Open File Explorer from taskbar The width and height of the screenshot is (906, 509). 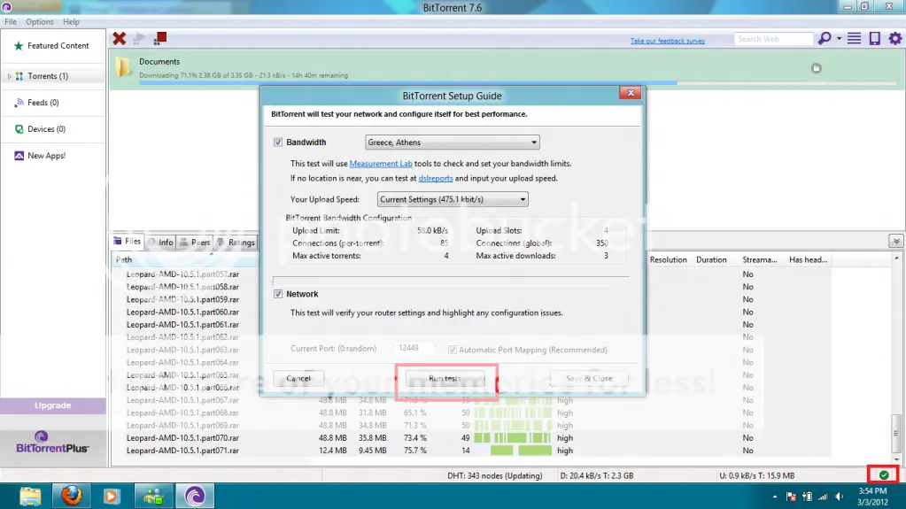pyautogui.click(x=30, y=496)
